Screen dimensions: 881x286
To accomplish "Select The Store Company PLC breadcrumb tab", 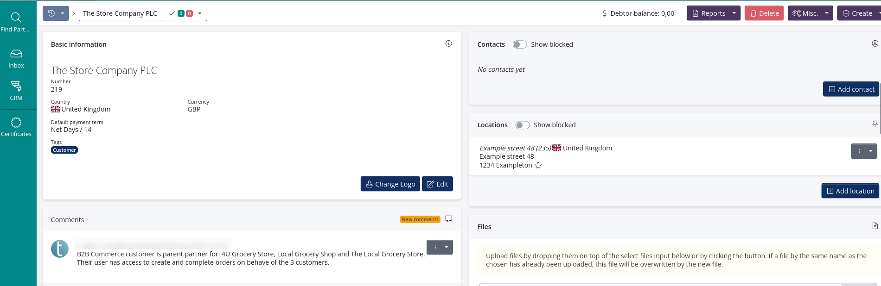I will click(120, 13).
